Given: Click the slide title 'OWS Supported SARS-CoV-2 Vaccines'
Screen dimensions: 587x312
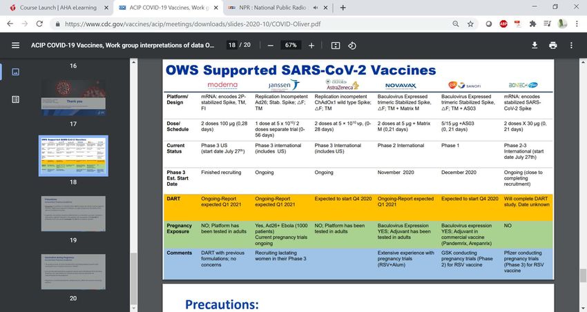Looking at the screenshot, I should coord(300,70).
